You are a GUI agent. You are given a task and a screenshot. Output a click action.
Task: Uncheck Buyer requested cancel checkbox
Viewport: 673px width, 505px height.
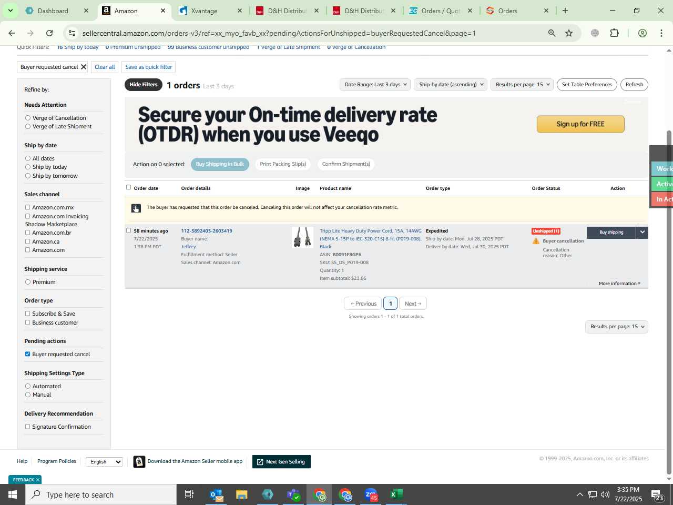point(28,354)
